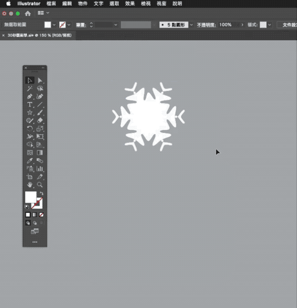Select the Pen tool
The image size is (297, 308).
pyautogui.click(x=30, y=97)
